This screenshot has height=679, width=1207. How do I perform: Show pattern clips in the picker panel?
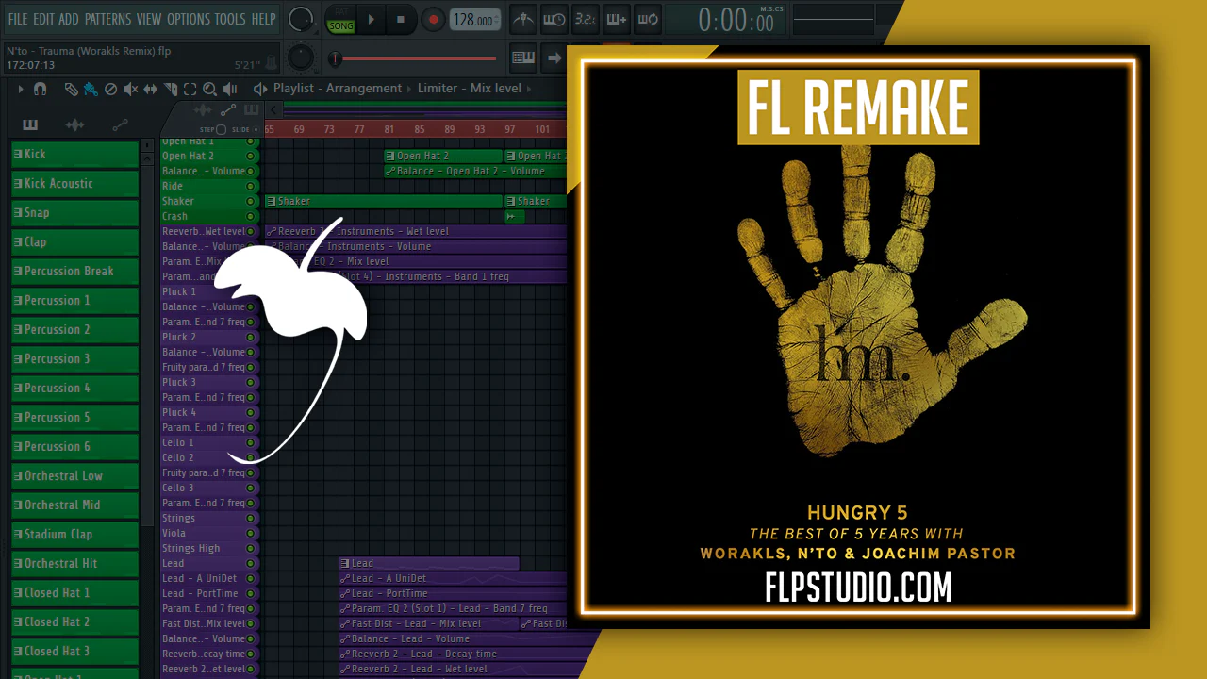[x=30, y=124]
